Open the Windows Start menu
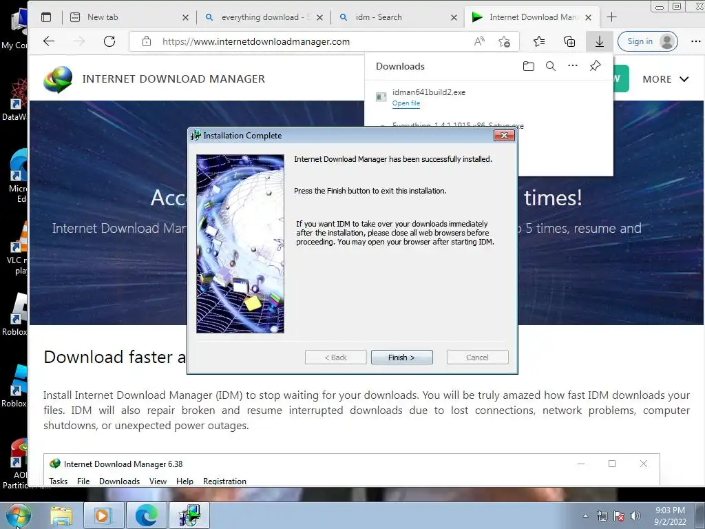 click(x=18, y=515)
